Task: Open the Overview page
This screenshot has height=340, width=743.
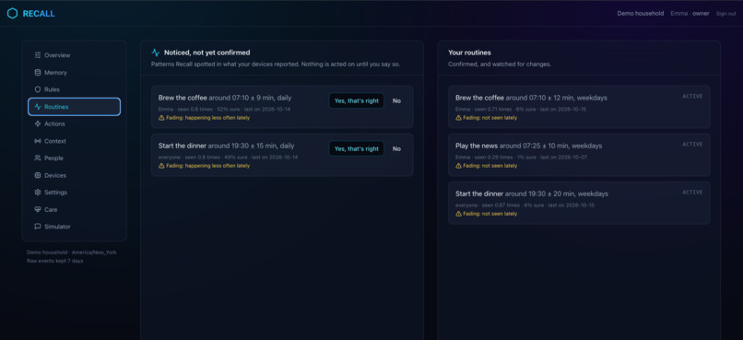Action: (75, 55)
